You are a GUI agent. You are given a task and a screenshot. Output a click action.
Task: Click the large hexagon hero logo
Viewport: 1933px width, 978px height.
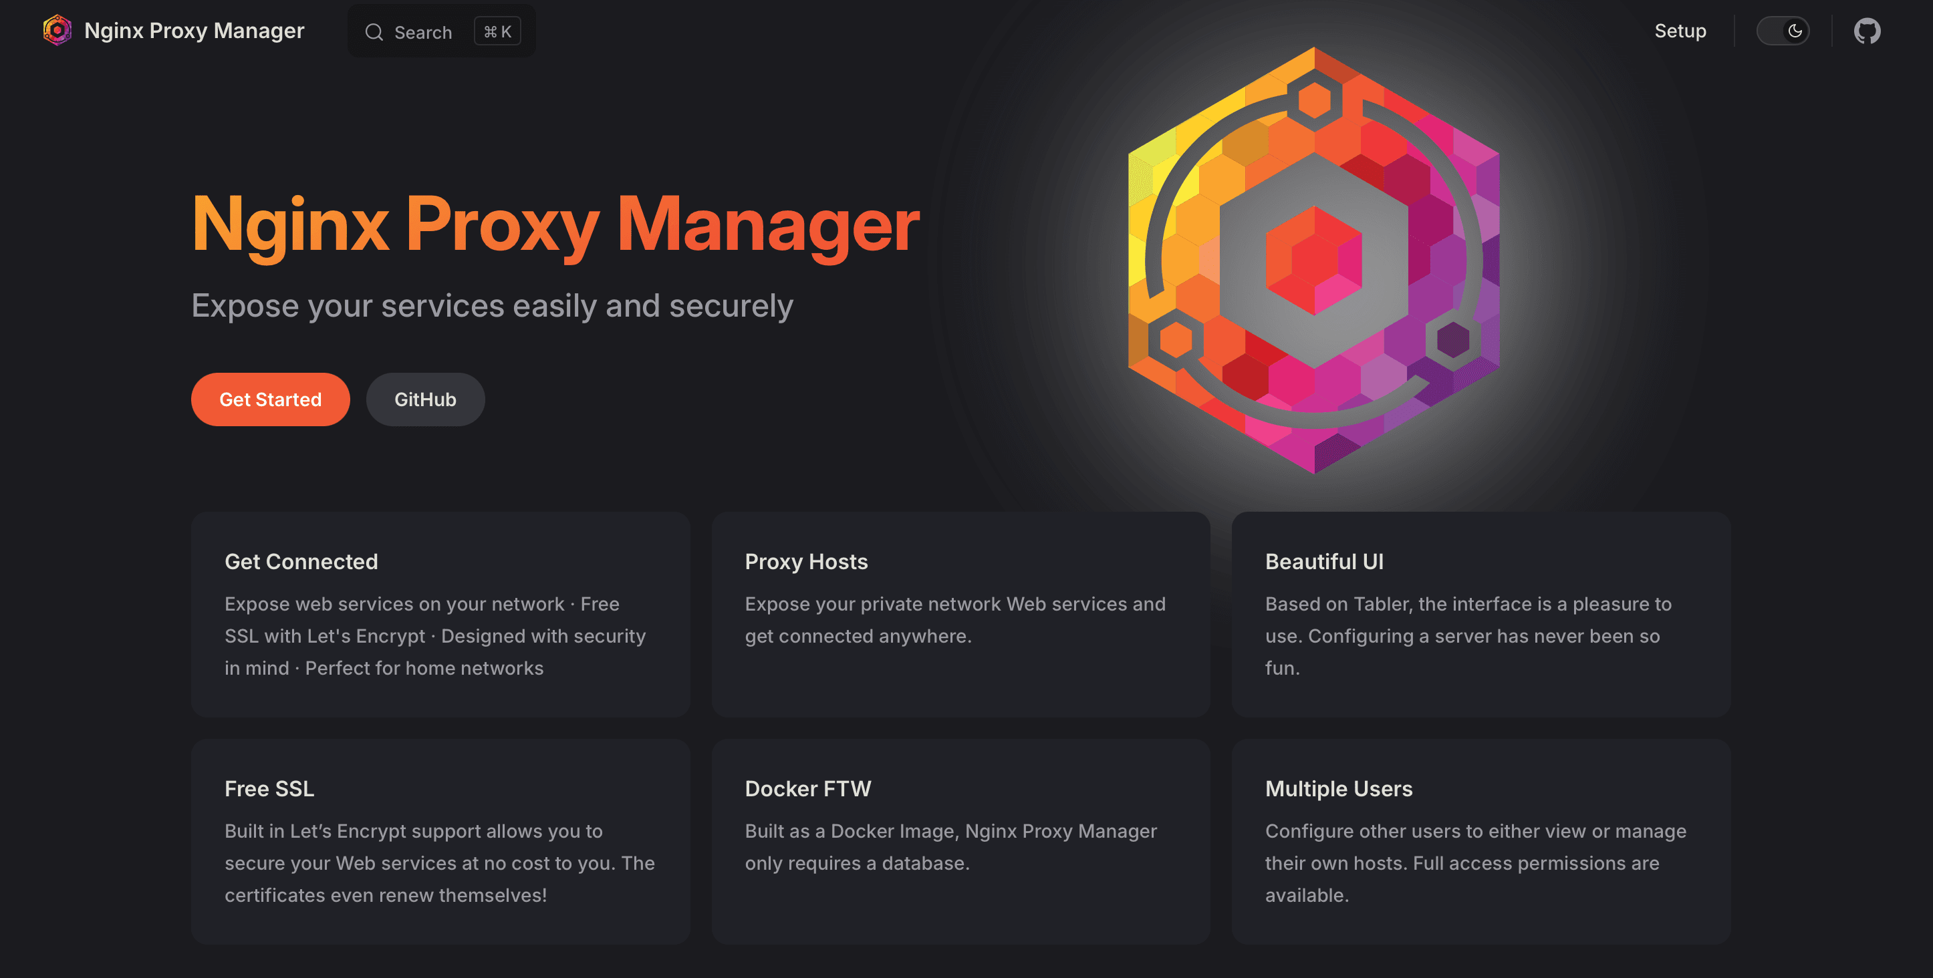pos(1313,261)
